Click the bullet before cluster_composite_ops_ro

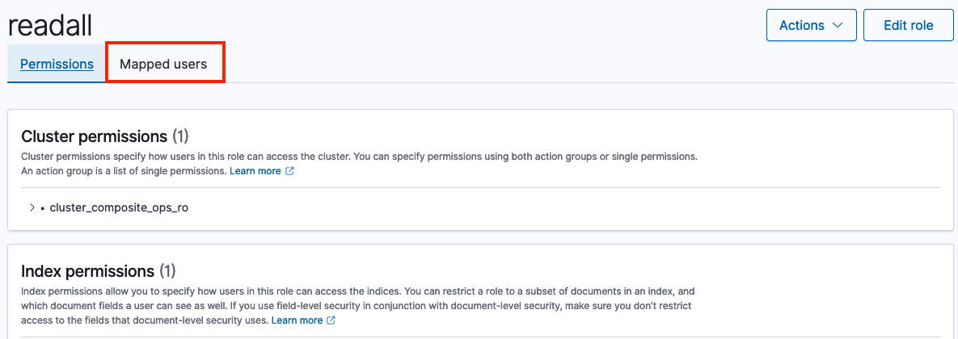[x=42, y=207]
